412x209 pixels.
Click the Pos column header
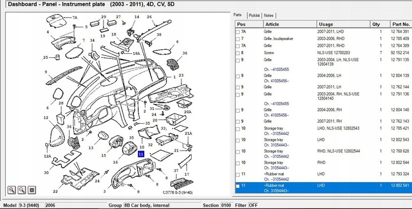click(x=249, y=24)
